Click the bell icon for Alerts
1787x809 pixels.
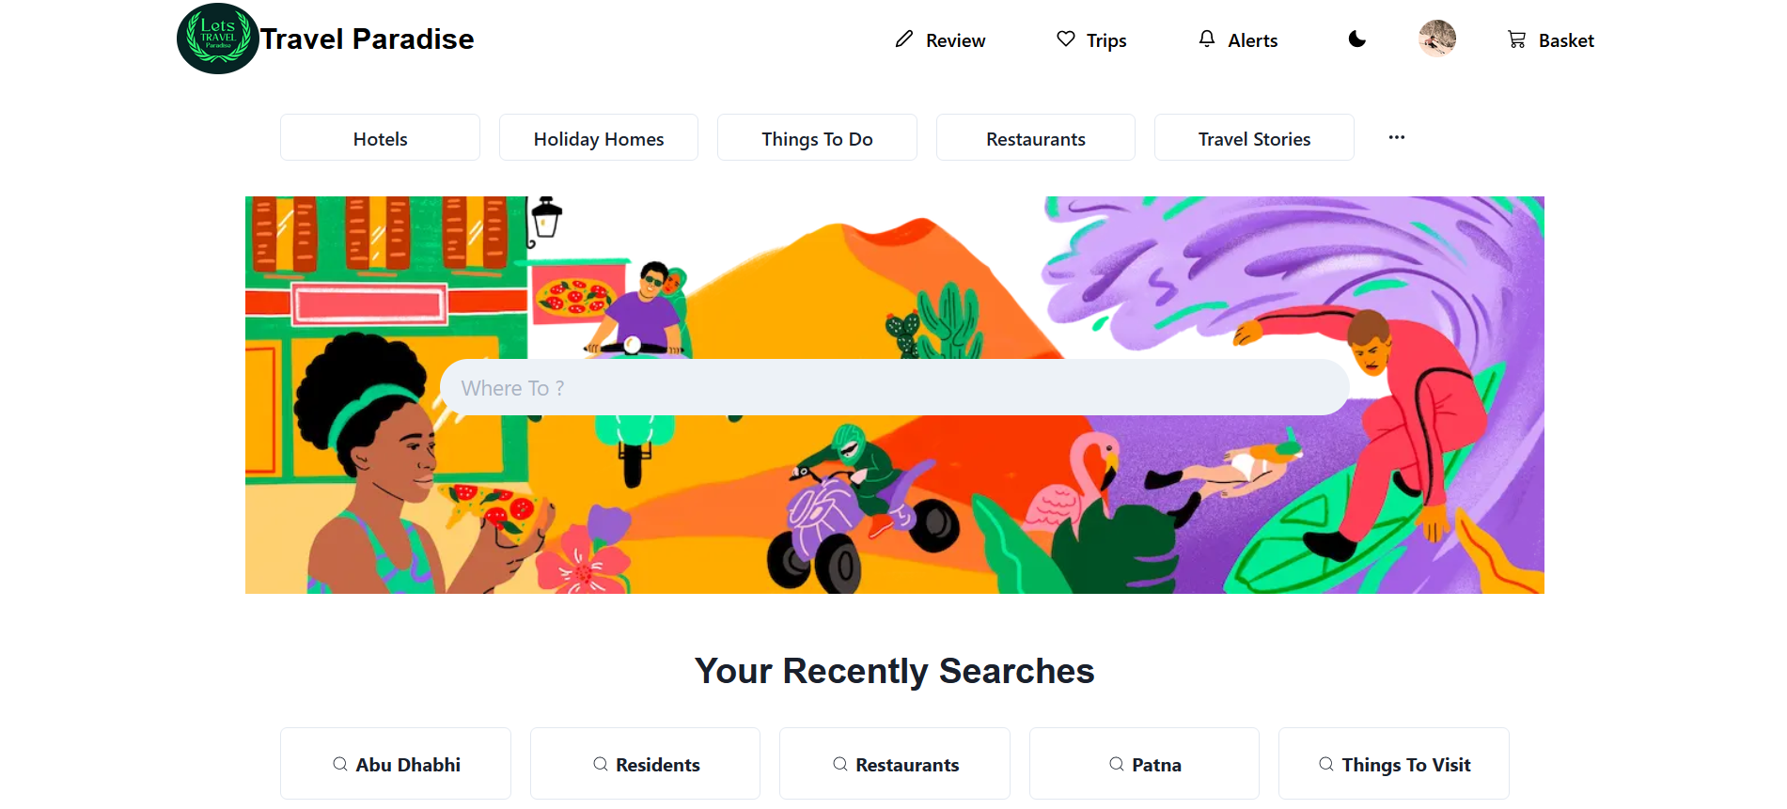(x=1206, y=39)
